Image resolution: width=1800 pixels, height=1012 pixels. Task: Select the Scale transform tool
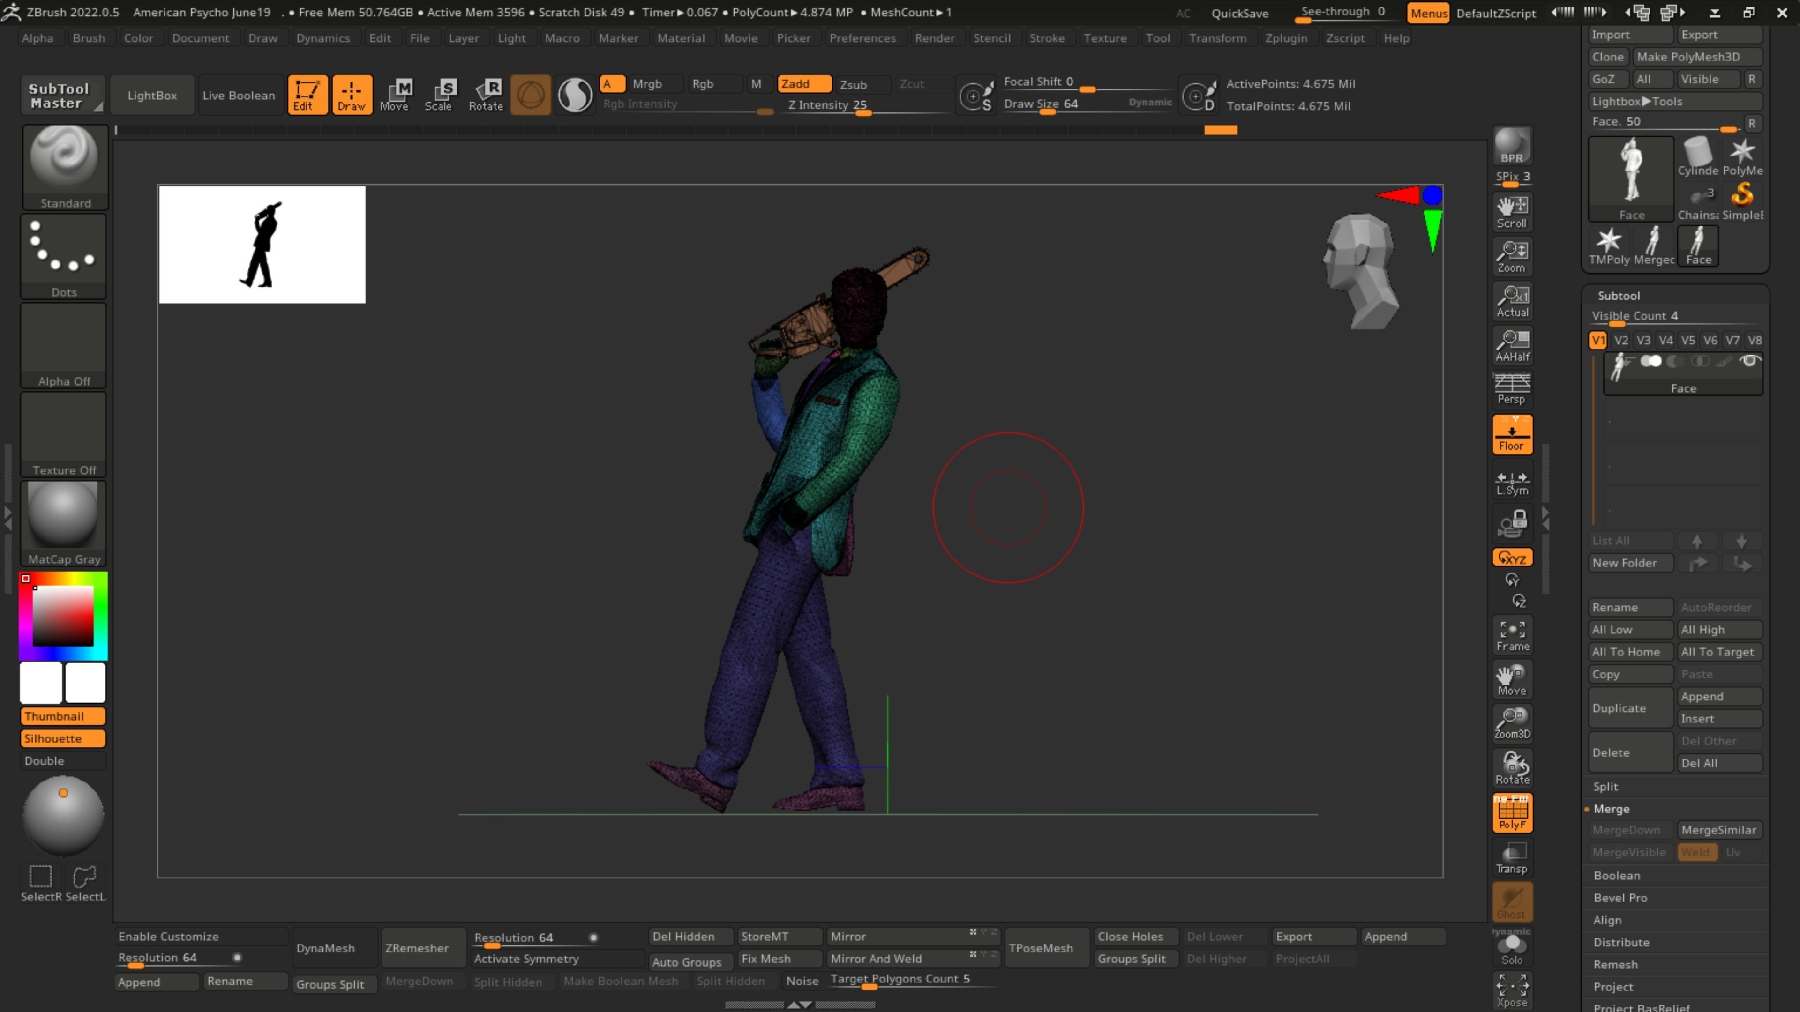pyautogui.click(x=439, y=94)
